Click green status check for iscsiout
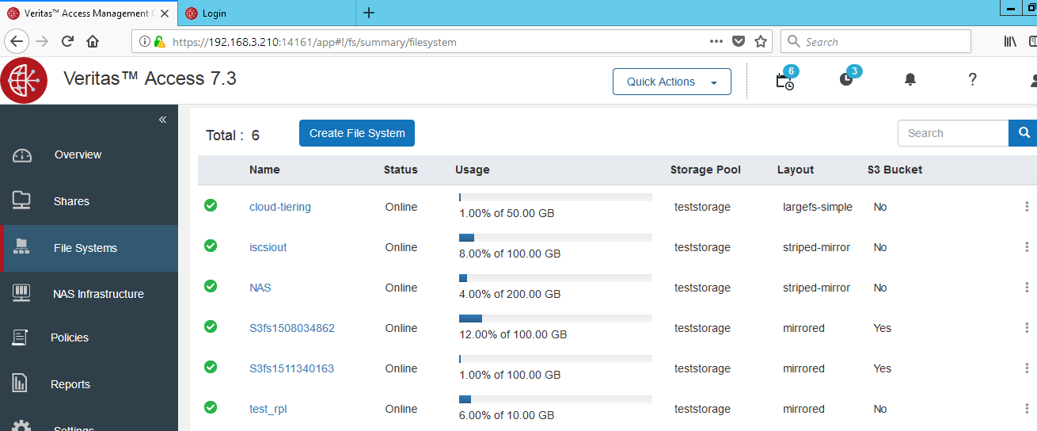The image size is (1037, 431). point(211,246)
